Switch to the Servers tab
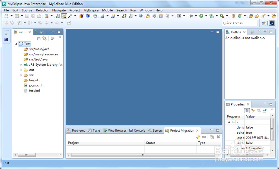This screenshot has width=279, height=169. 155,131
